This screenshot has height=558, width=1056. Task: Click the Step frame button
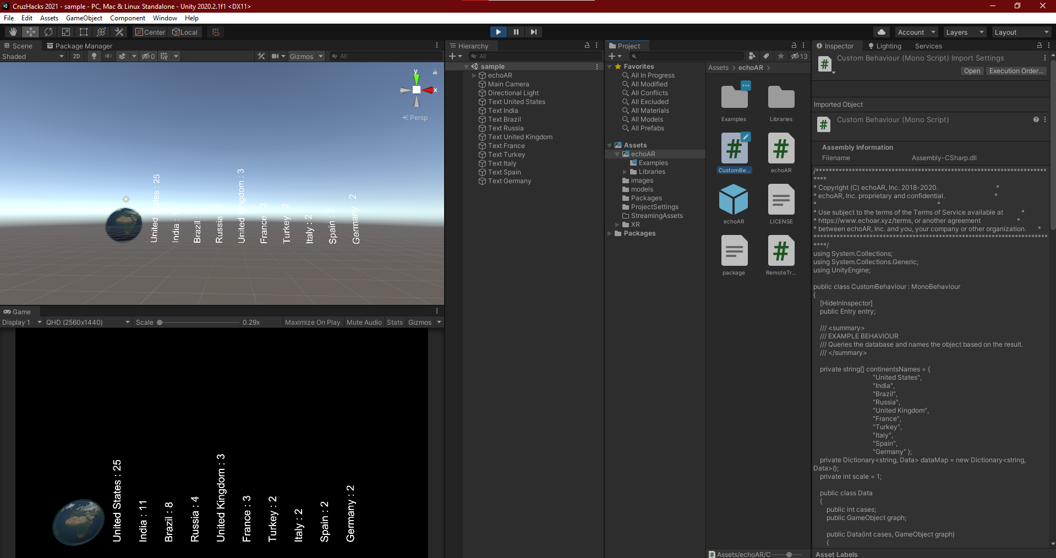(533, 32)
